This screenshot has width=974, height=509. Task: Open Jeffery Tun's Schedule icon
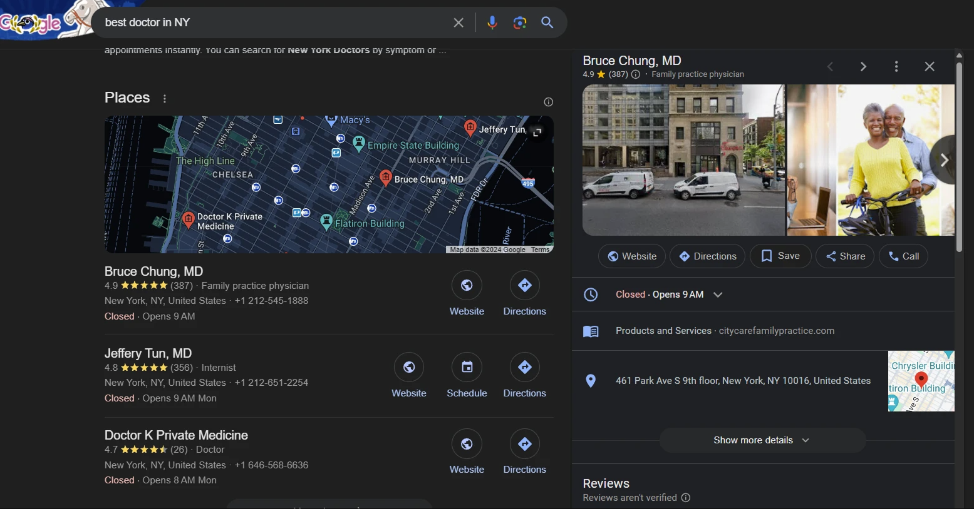[467, 368]
